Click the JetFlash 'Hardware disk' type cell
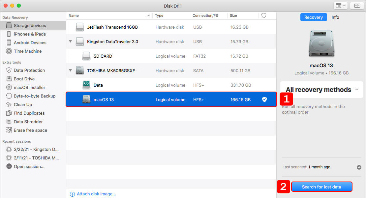Screen dimensions: 366x198 tap(170, 27)
